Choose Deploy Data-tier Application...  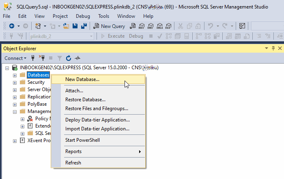coord(98,120)
